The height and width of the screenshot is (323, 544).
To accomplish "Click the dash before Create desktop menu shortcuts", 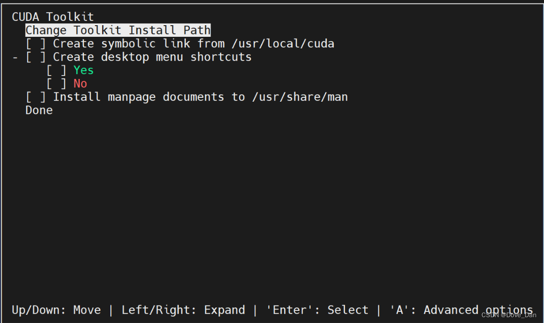I will point(14,57).
